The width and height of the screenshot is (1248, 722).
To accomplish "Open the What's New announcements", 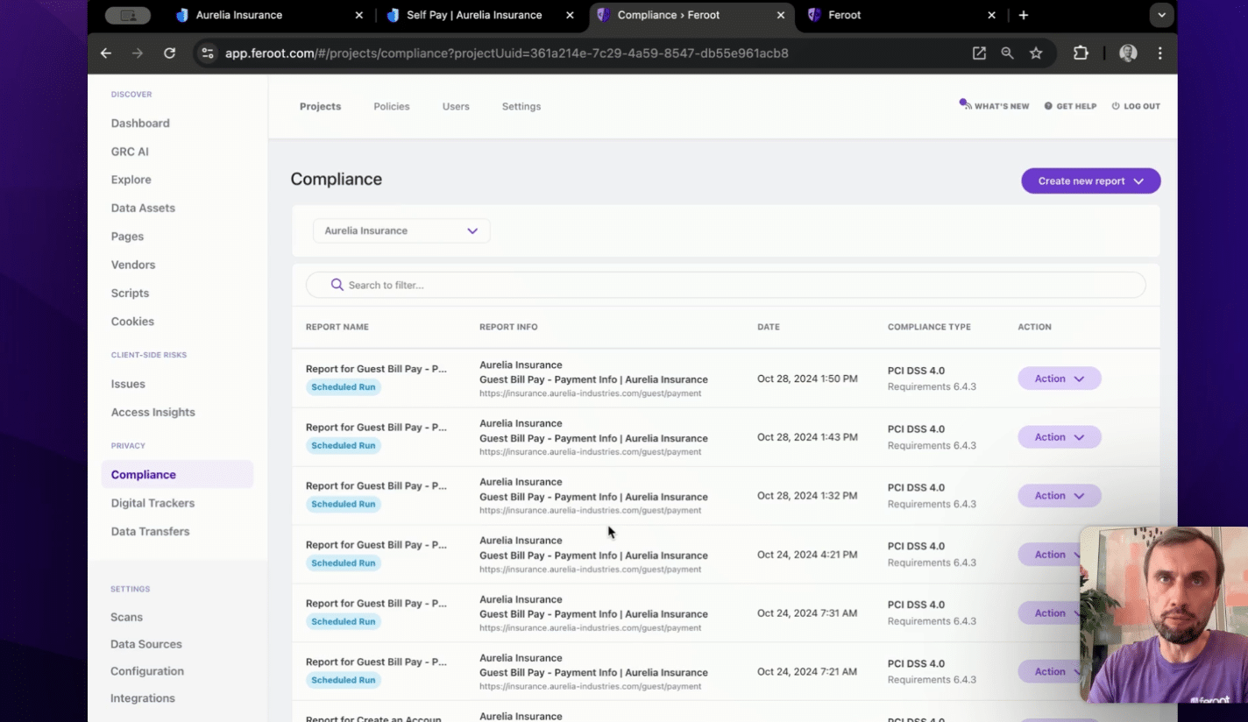I will tap(994, 105).
